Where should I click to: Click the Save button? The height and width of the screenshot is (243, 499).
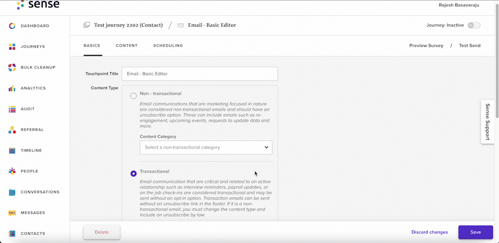[476, 232]
